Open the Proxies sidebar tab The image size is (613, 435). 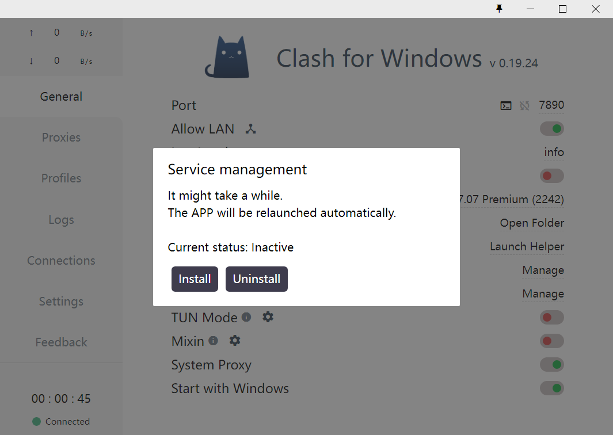click(x=61, y=138)
